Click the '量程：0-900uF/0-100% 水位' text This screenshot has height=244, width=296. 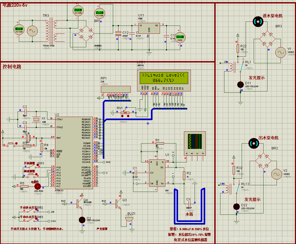click(189, 229)
